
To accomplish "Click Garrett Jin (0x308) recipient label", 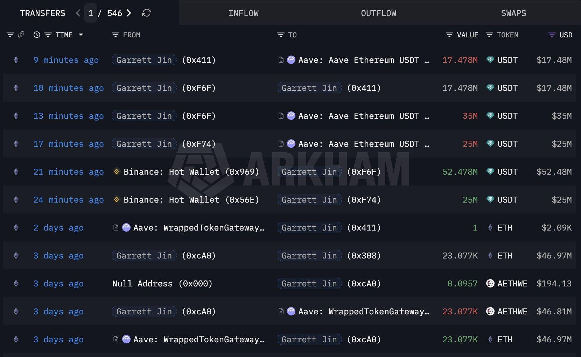I will [309, 256].
